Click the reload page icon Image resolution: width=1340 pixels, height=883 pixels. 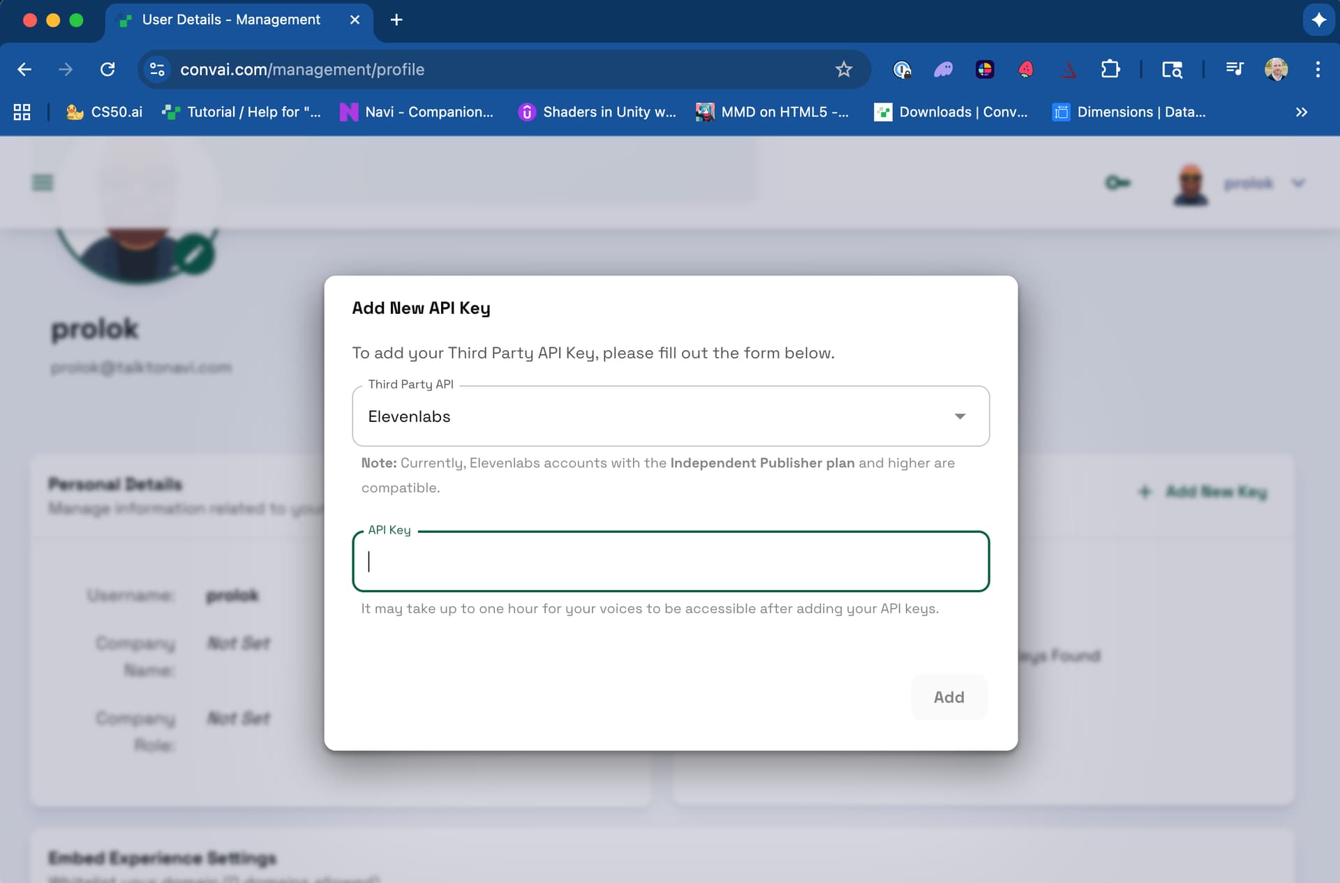click(107, 69)
